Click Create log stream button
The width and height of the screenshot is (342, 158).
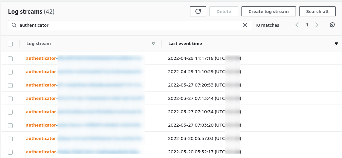[269, 11]
